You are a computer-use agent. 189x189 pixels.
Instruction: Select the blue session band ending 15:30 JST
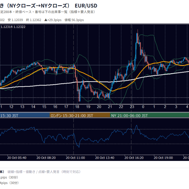25,115
